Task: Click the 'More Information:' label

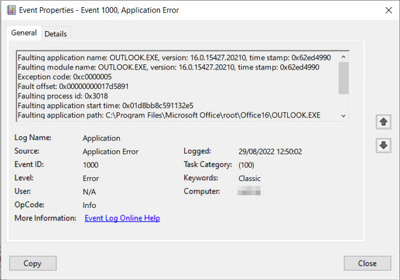Action: coord(46,218)
